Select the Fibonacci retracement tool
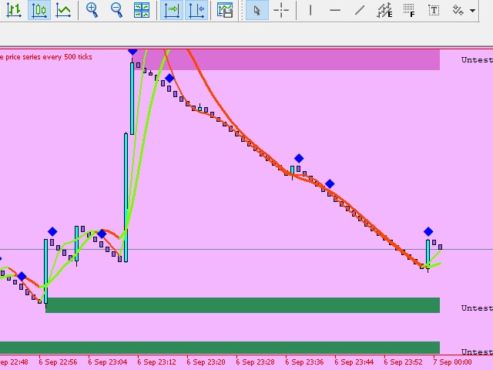Viewport: 493px width, 370px height. coord(409,10)
